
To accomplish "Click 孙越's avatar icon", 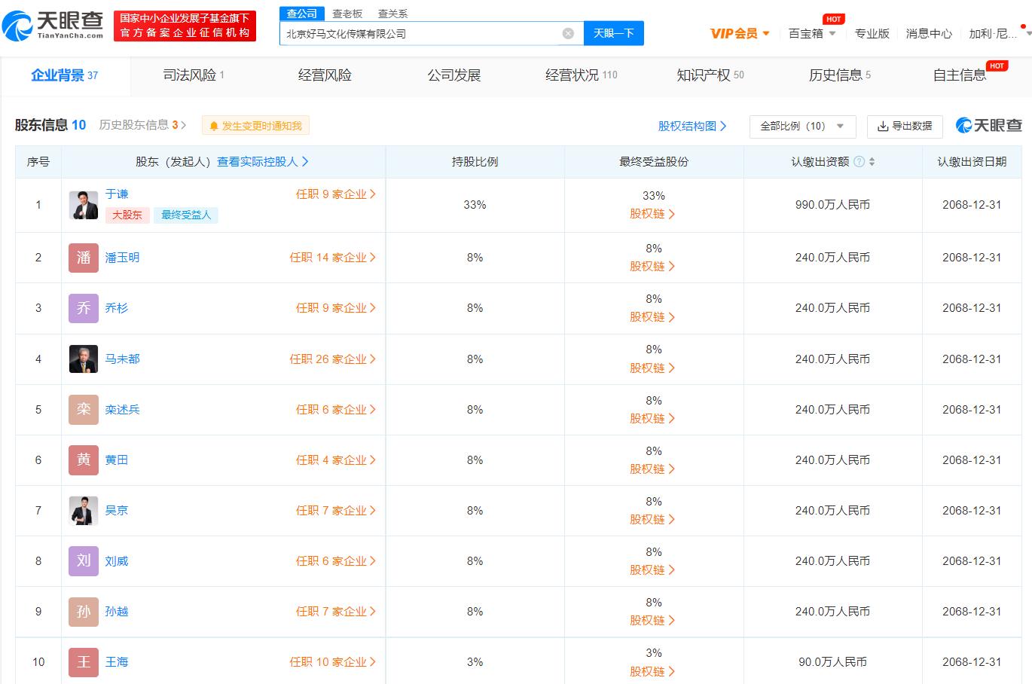I will tap(84, 612).
